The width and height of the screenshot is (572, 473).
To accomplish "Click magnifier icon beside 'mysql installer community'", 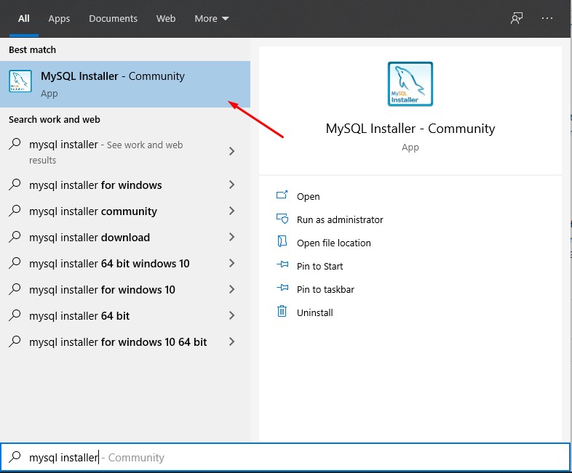I will click(x=15, y=211).
